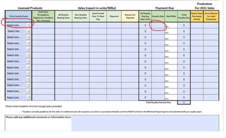Click the Sales (report in units/50lbs) title
Image resolution: width=226 pixels, height=138 pixels.
(97, 8)
